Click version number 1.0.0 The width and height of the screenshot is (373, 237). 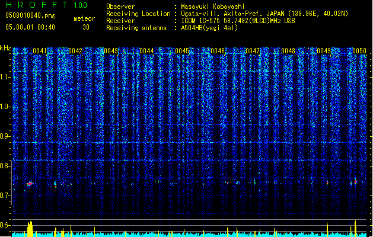coord(80,5)
